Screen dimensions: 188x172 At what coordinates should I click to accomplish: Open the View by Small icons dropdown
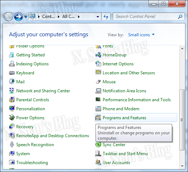click(x=142, y=35)
